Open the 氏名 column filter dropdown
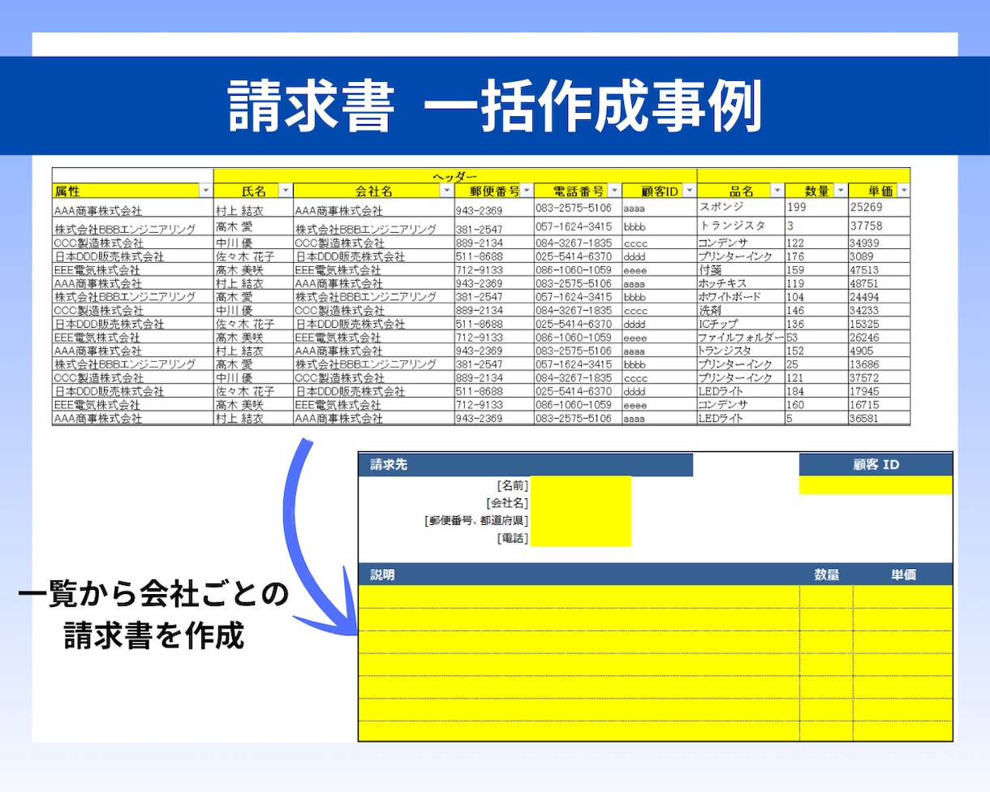Screen dimensions: 990x792 (x=285, y=191)
